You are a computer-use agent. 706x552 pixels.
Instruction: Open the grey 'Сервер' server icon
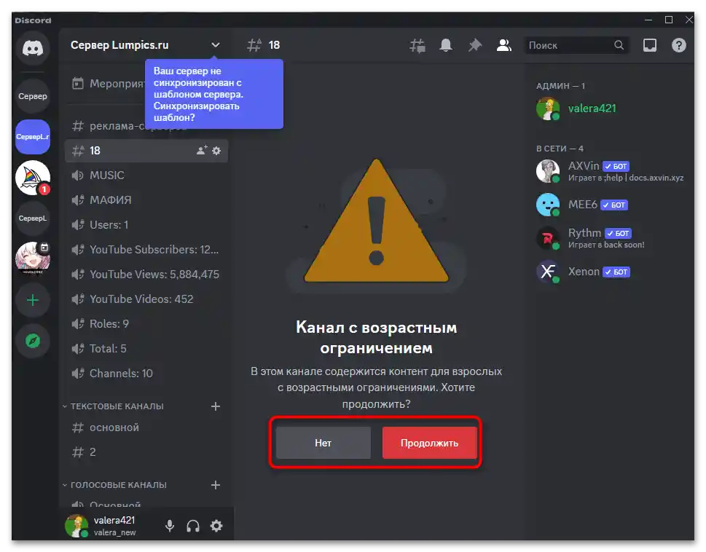tap(32, 96)
